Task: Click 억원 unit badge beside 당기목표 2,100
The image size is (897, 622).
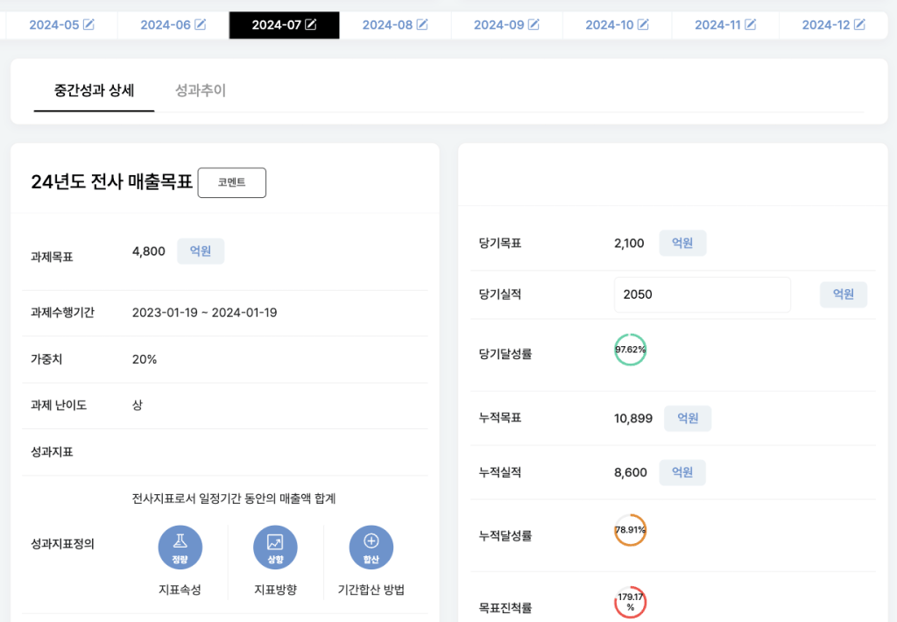Action: 682,244
